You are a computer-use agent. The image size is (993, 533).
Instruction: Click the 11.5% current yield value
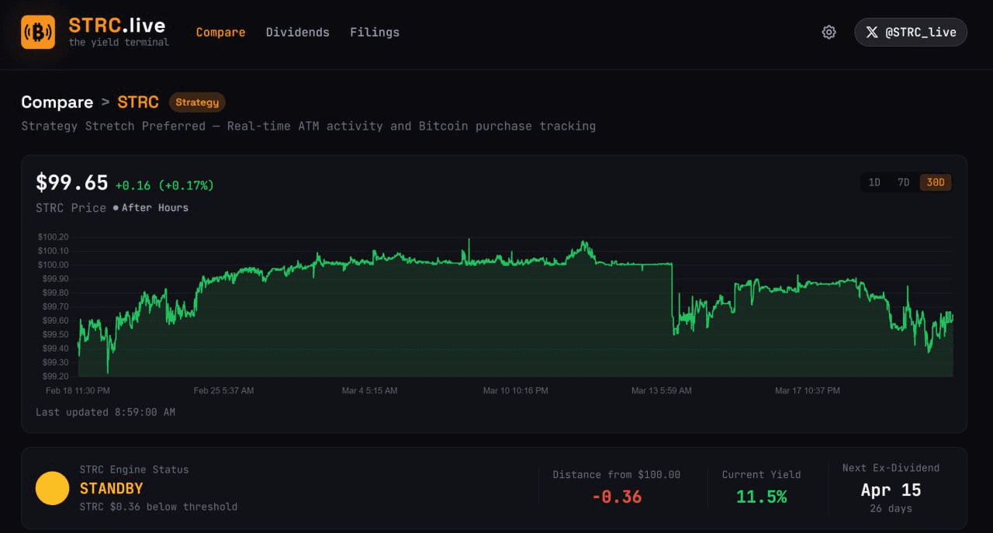pyautogui.click(x=761, y=497)
